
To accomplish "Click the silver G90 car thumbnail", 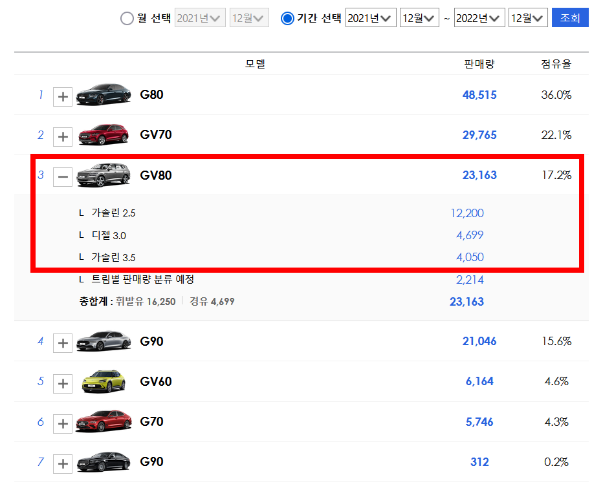I will coord(104,341).
